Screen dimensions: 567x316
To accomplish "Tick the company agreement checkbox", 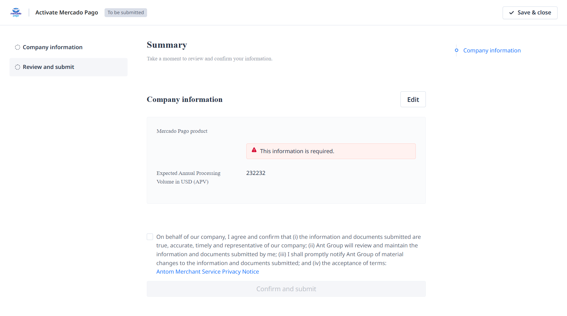I will (150, 237).
